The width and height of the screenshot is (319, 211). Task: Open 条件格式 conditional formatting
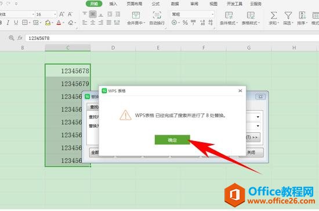(x=229, y=18)
